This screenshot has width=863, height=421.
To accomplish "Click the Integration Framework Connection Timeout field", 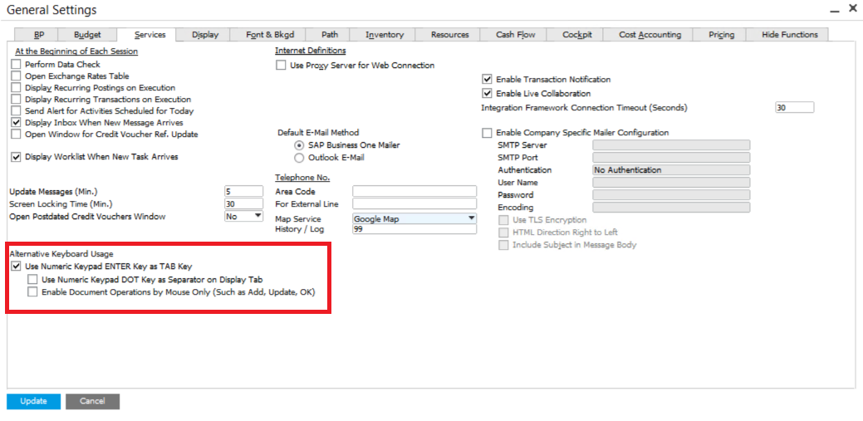I will [794, 108].
